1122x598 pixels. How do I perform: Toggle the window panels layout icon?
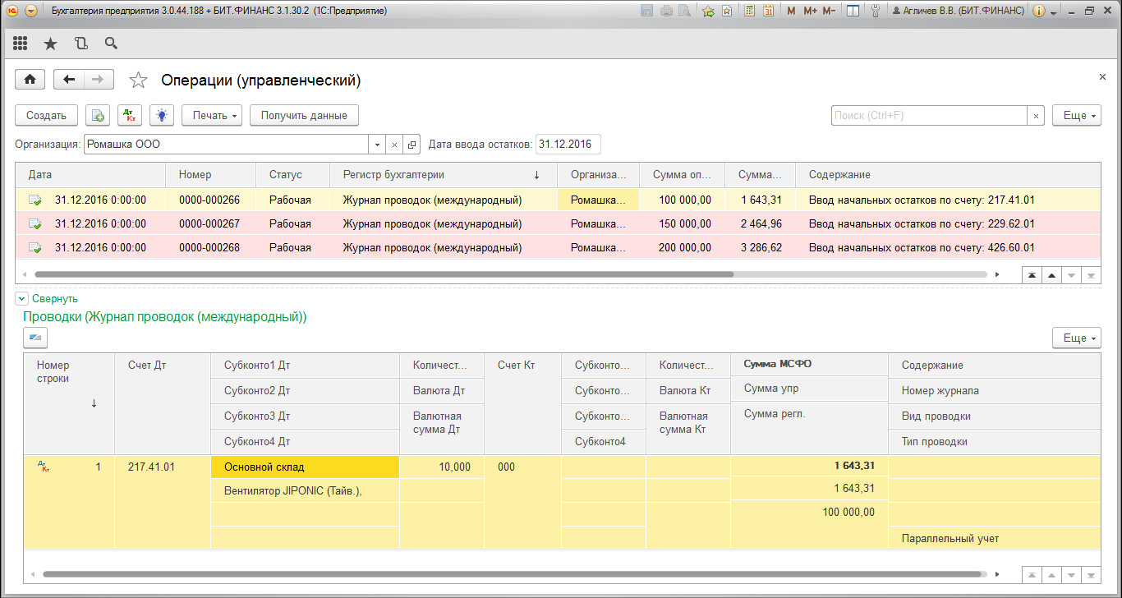tap(853, 11)
